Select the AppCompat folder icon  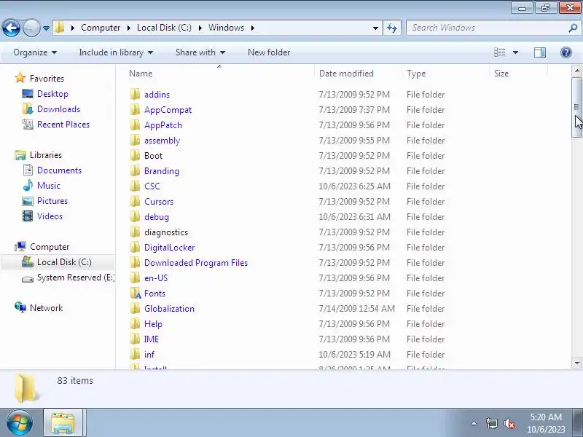136,110
